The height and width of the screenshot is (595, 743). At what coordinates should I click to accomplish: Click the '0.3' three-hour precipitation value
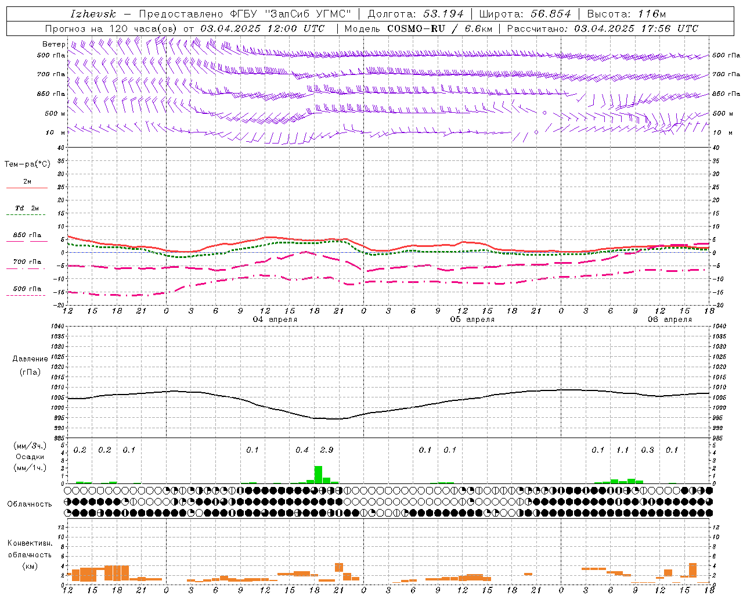click(647, 450)
